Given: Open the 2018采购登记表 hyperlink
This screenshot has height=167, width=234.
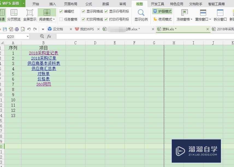Looking at the screenshot, I should click(x=43, y=53).
